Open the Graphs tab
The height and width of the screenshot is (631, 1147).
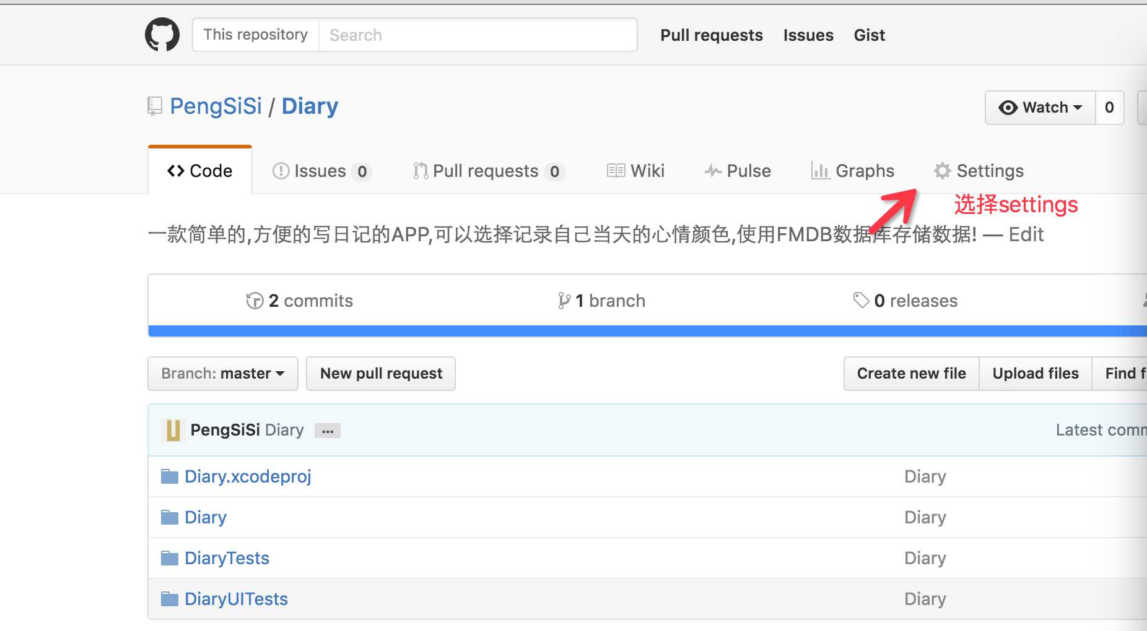coord(853,171)
